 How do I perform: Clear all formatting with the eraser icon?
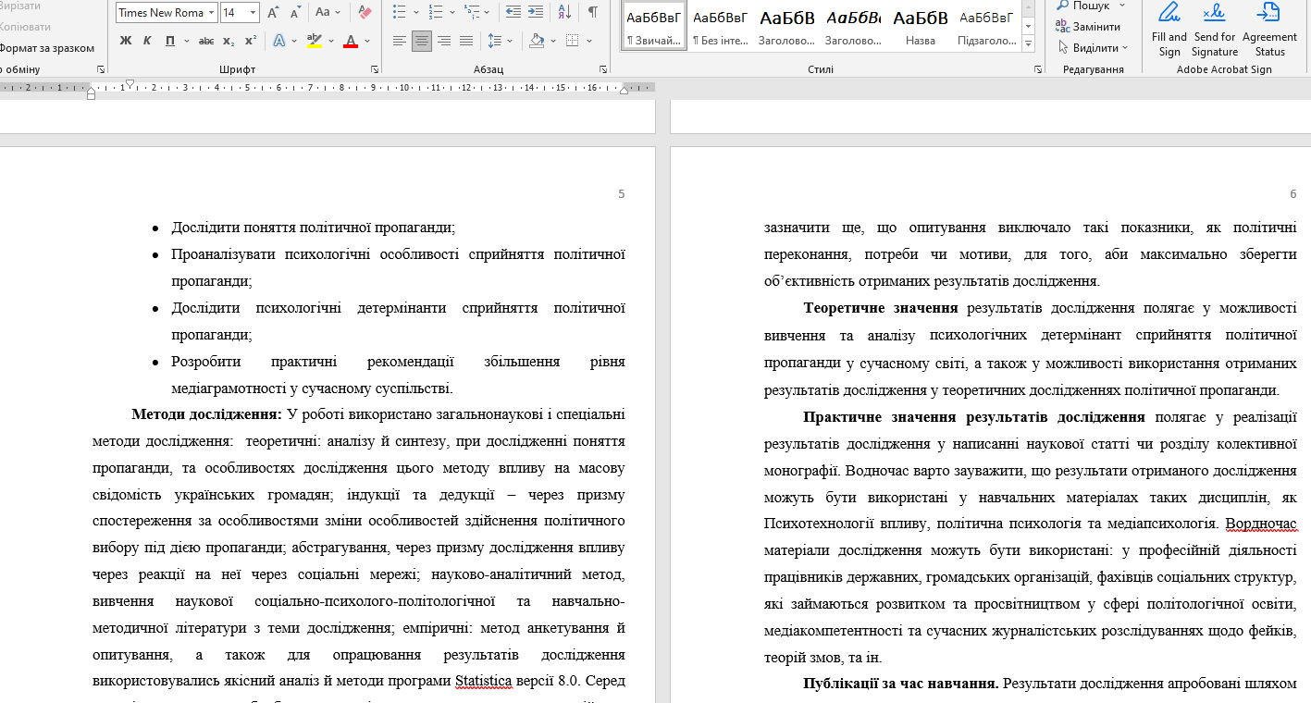point(365,13)
